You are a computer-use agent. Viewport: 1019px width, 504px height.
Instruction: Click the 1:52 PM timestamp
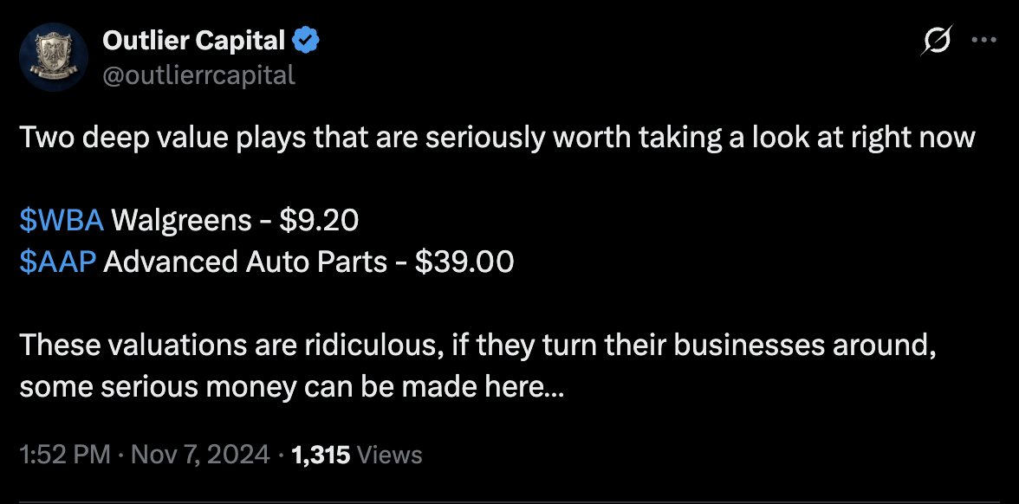[64, 455]
